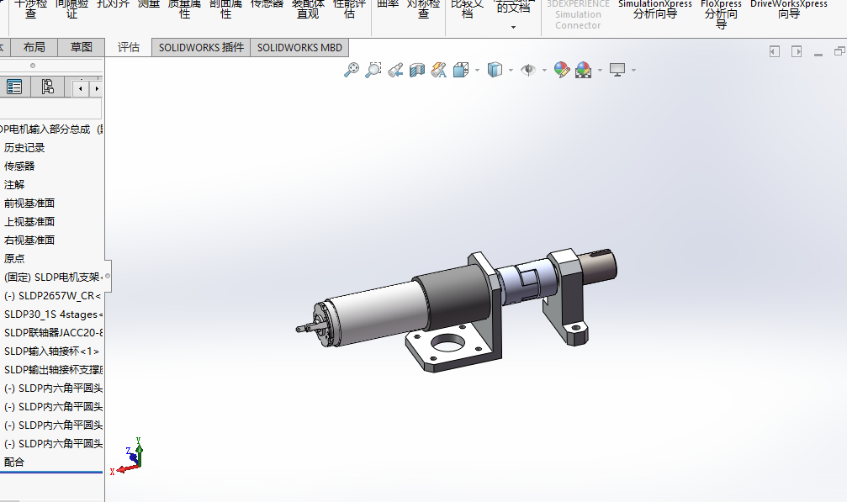Open the View Orientation dropdown arrow

click(477, 70)
